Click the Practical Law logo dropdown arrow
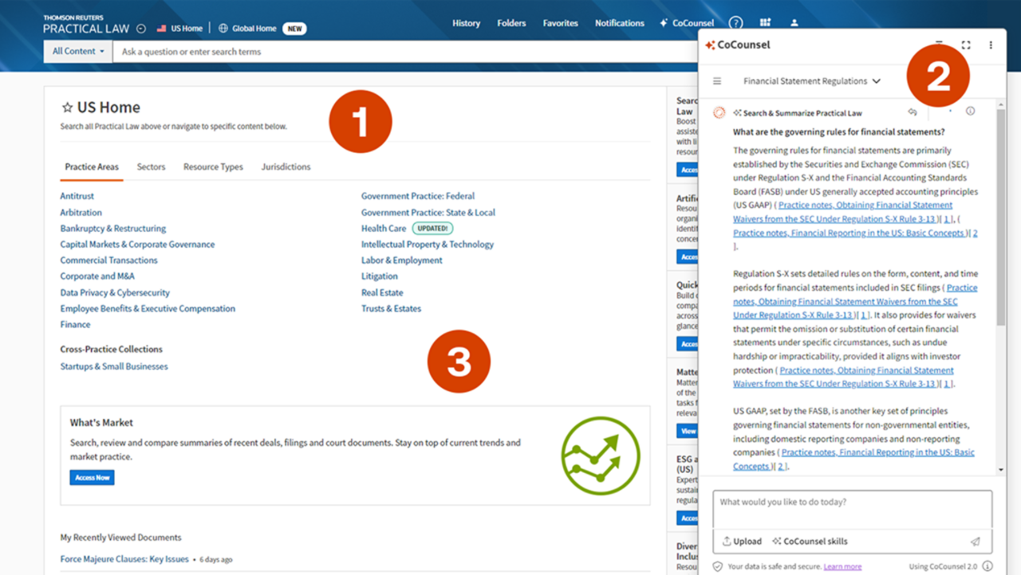The width and height of the screenshot is (1021, 575). coord(141,29)
